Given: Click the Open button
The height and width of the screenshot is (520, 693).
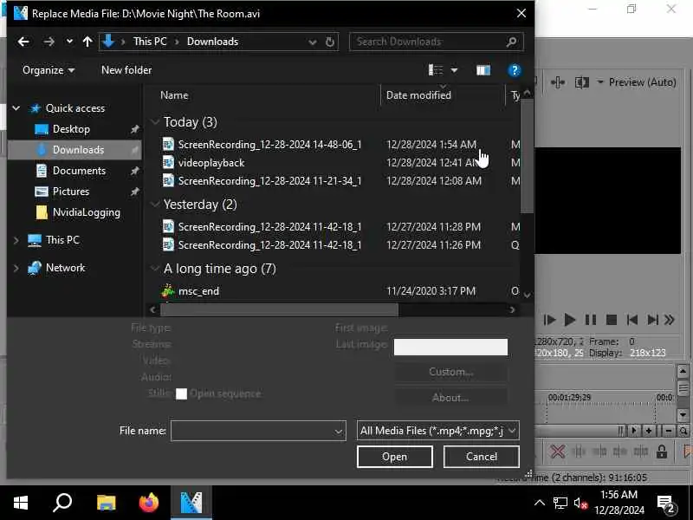Looking at the screenshot, I should coord(395,457).
